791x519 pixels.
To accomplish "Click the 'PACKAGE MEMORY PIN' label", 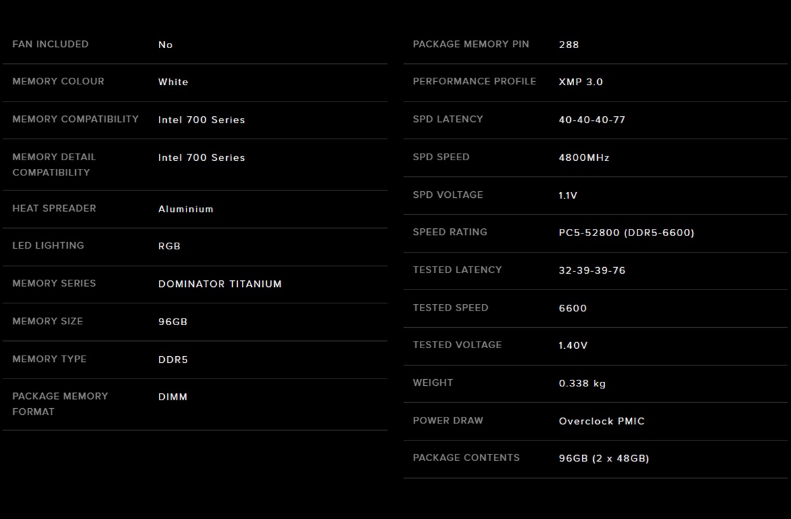I will tap(471, 44).
